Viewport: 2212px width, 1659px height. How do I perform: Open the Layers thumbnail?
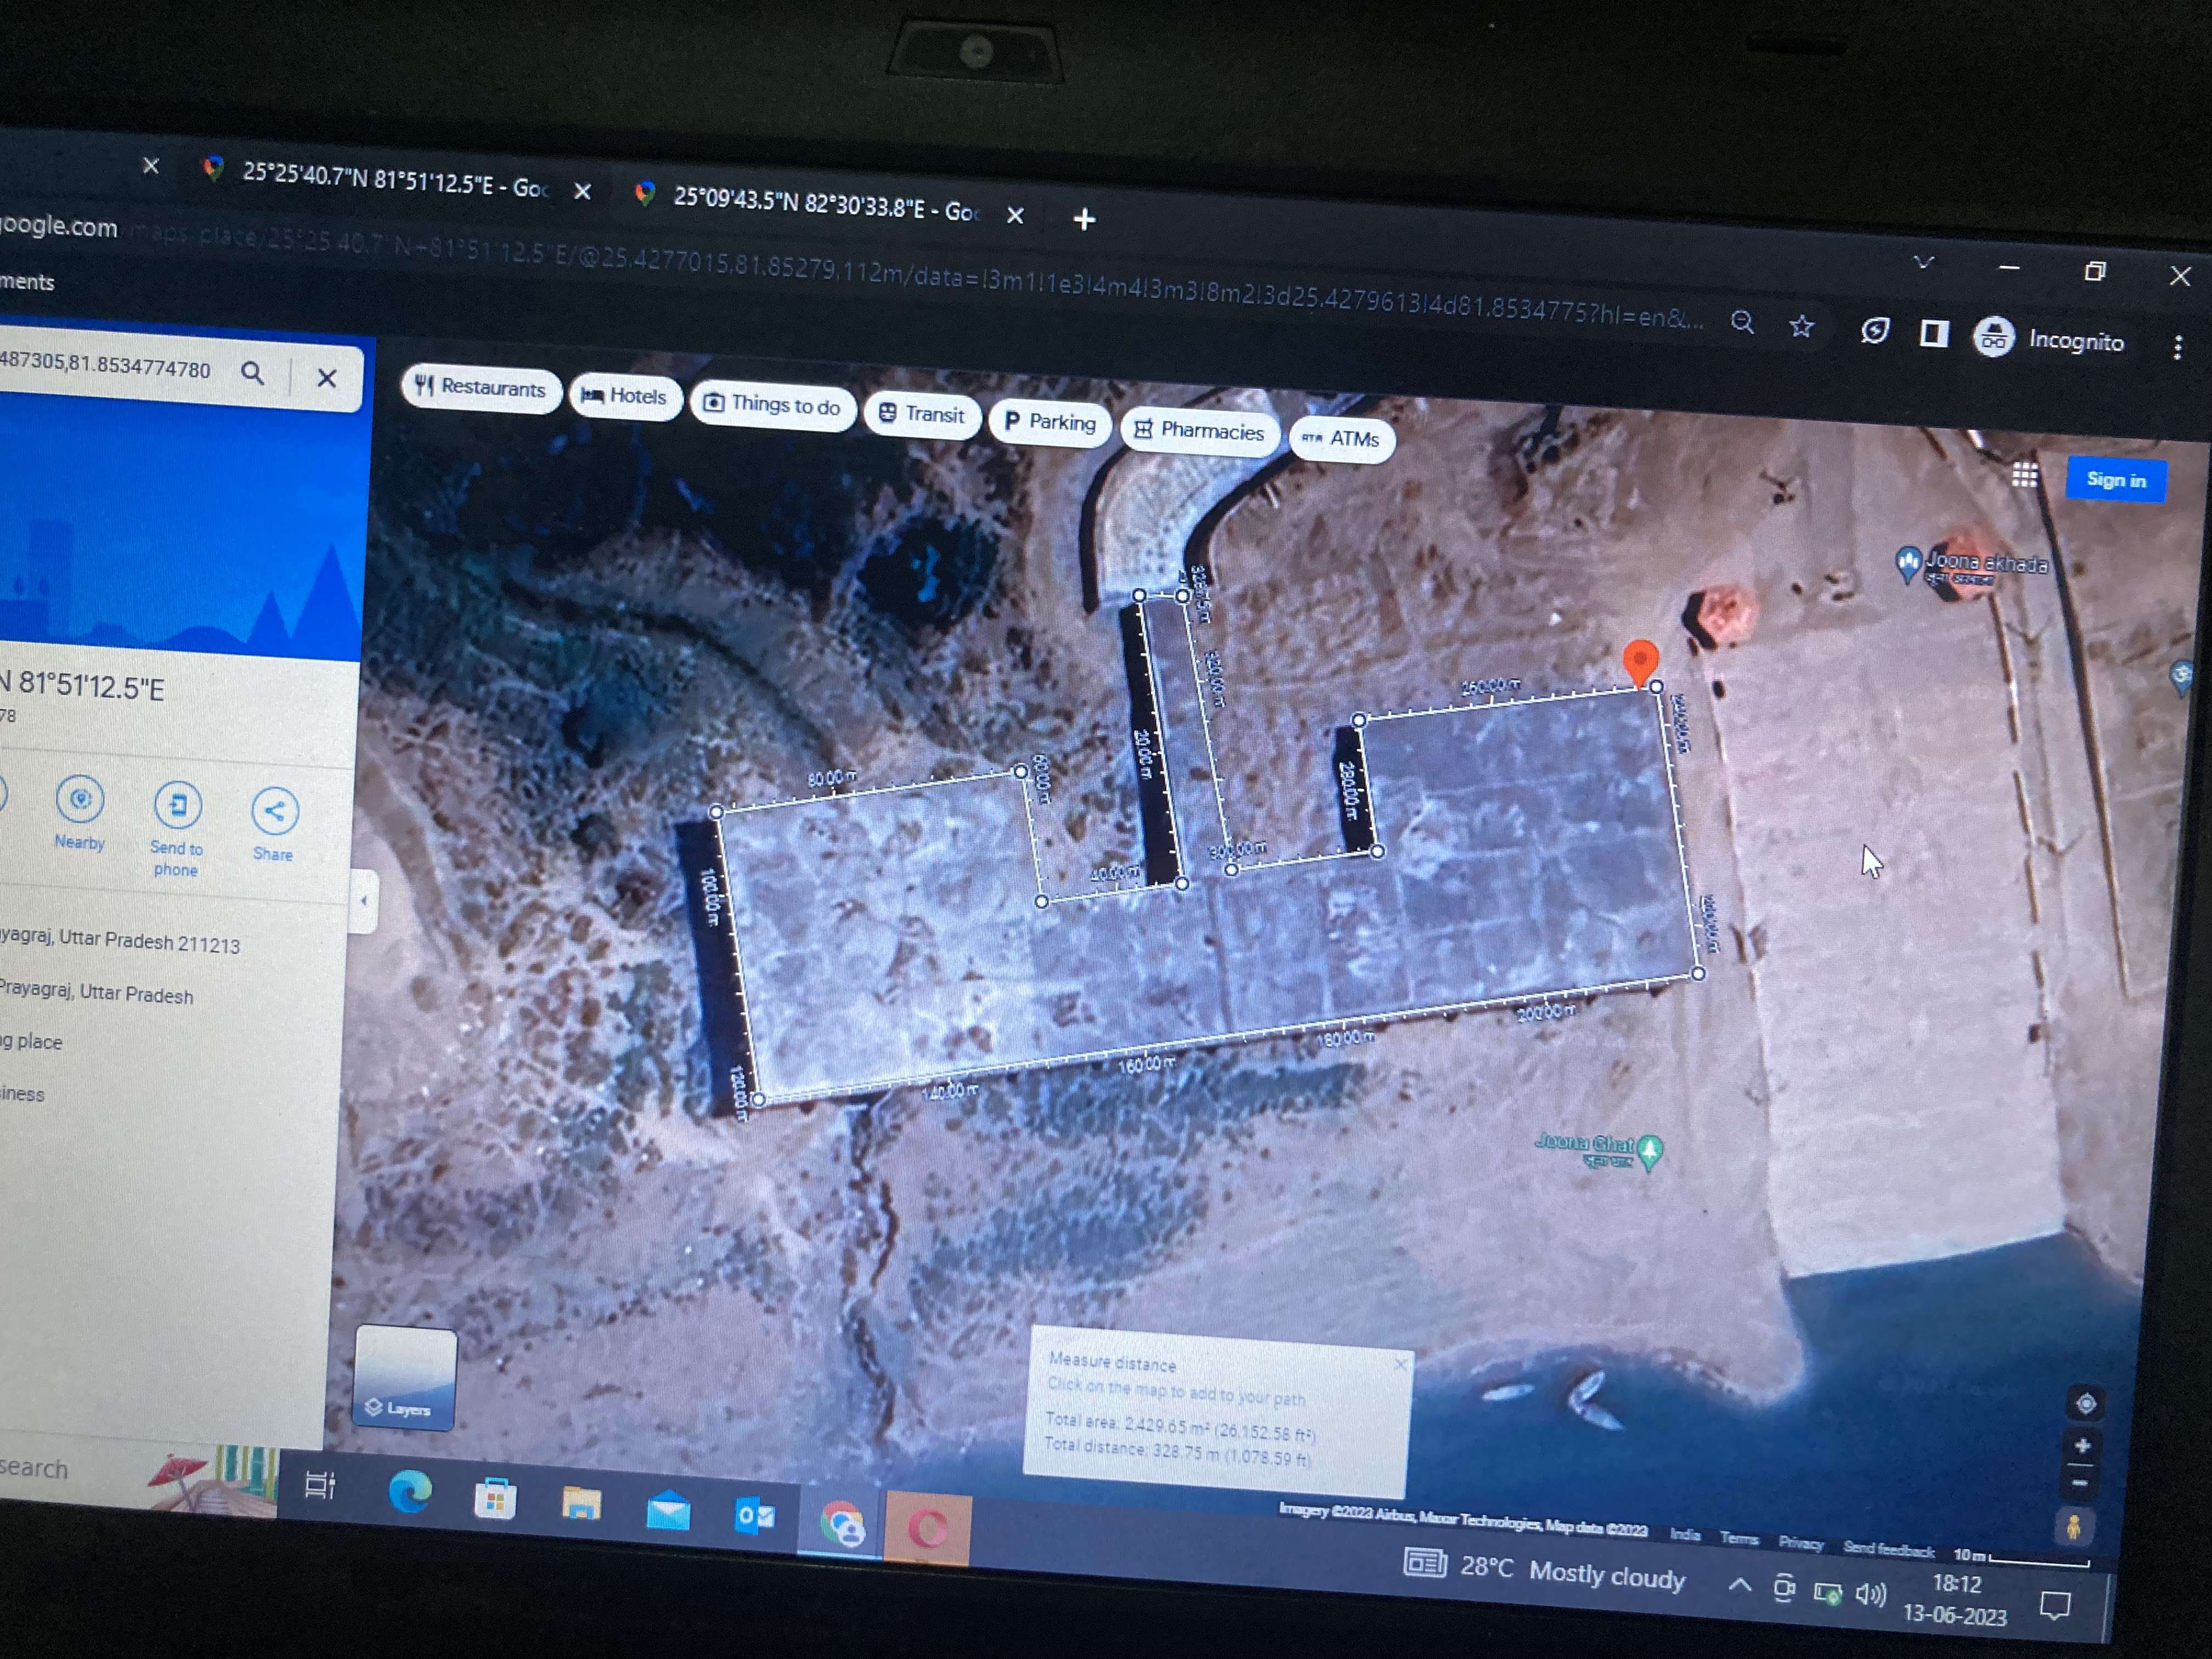click(405, 1379)
